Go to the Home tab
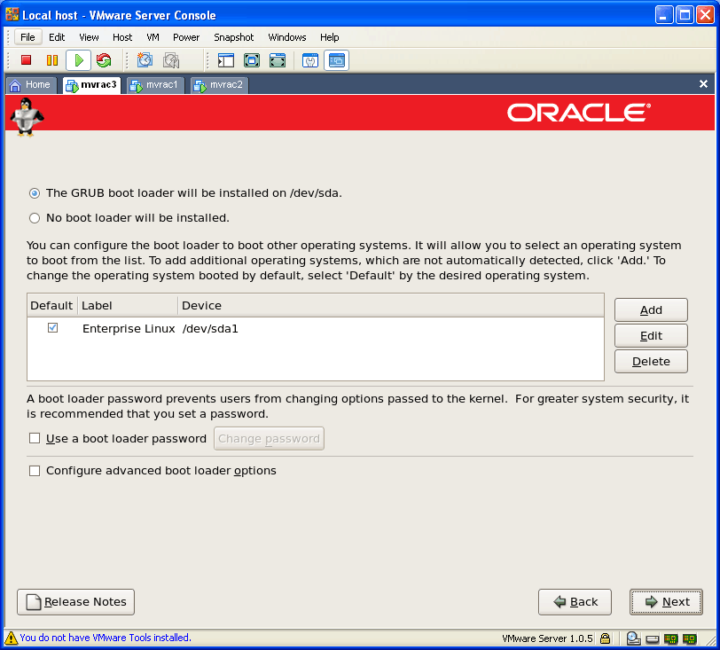Image resolution: width=720 pixels, height=650 pixels. [x=30, y=85]
